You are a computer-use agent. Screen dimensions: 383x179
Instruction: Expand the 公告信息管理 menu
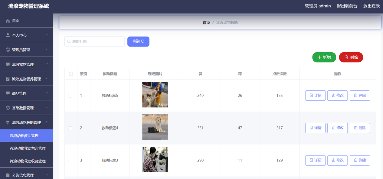pyautogui.click(x=27, y=175)
